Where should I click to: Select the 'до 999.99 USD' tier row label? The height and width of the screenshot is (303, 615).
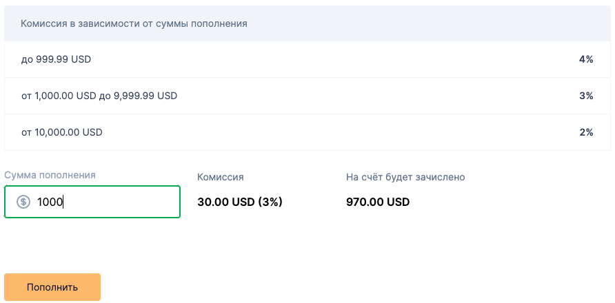tap(56, 60)
